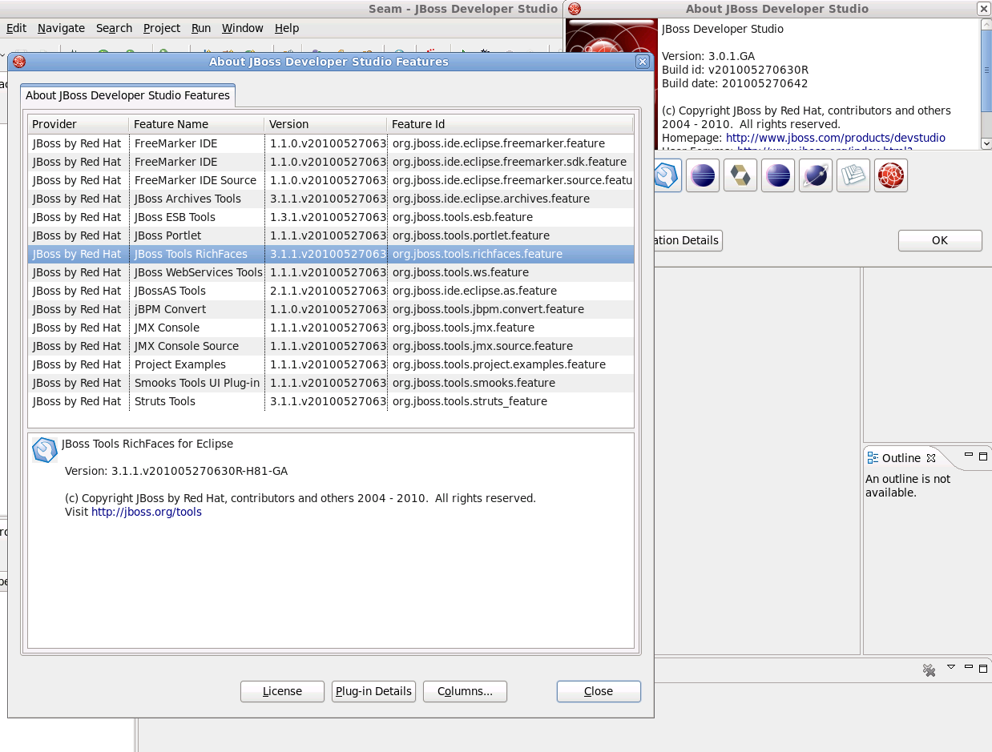Image resolution: width=992 pixels, height=752 pixels.
Task: Open the Run menu
Action: coord(201,28)
